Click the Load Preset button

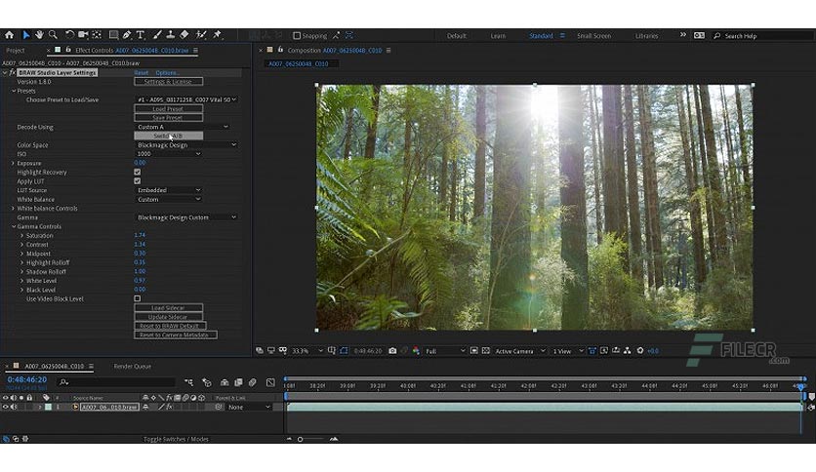coord(168,108)
